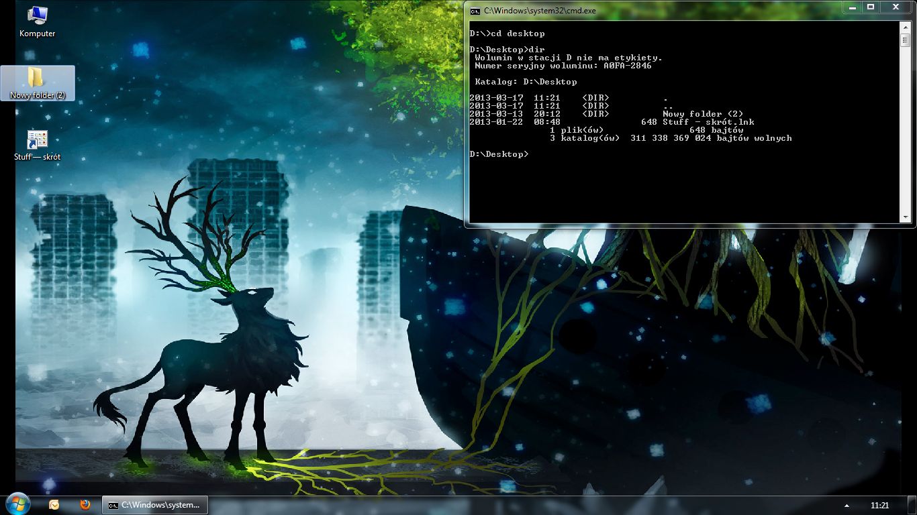
Task: Launch the orange pinned app beside Start
Action: click(x=54, y=504)
